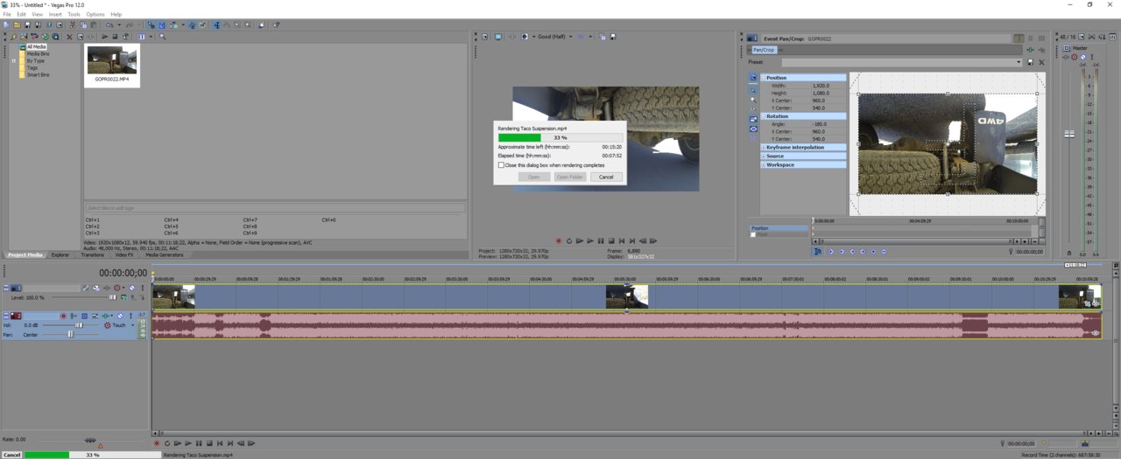
Task: Open the File menu
Action: (x=7, y=14)
